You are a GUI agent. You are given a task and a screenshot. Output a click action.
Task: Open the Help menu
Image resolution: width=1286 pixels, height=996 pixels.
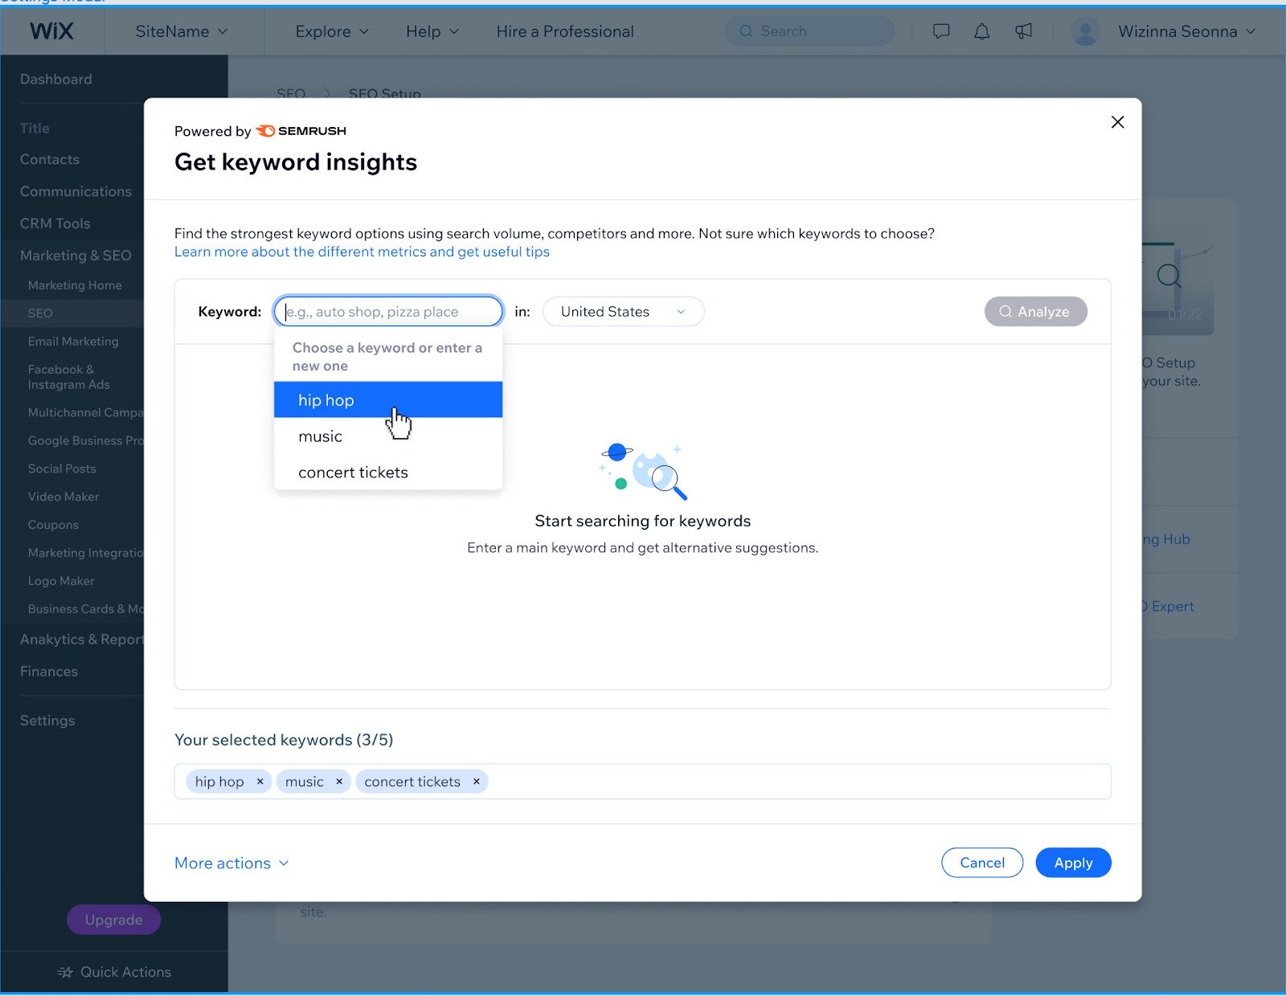click(x=432, y=31)
